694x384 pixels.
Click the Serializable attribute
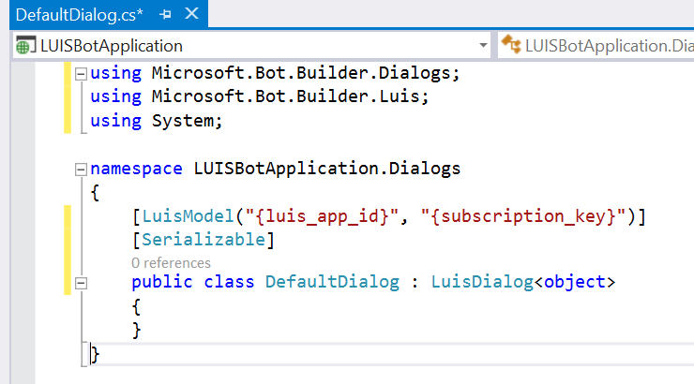coord(204,240)
